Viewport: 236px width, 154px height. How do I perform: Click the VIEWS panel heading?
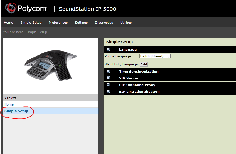click(10, 98)
